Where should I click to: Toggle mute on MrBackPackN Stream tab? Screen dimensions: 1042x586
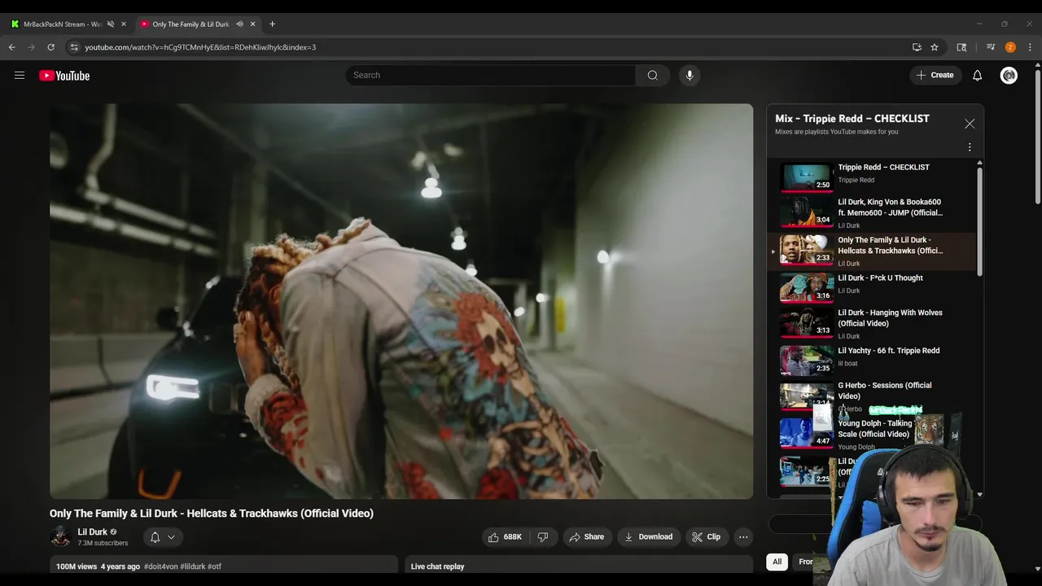[x=111, y=24]
